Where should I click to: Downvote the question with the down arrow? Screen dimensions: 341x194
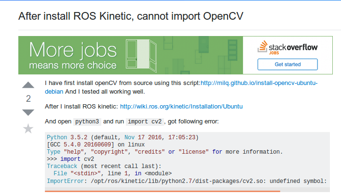click(28, 112)
